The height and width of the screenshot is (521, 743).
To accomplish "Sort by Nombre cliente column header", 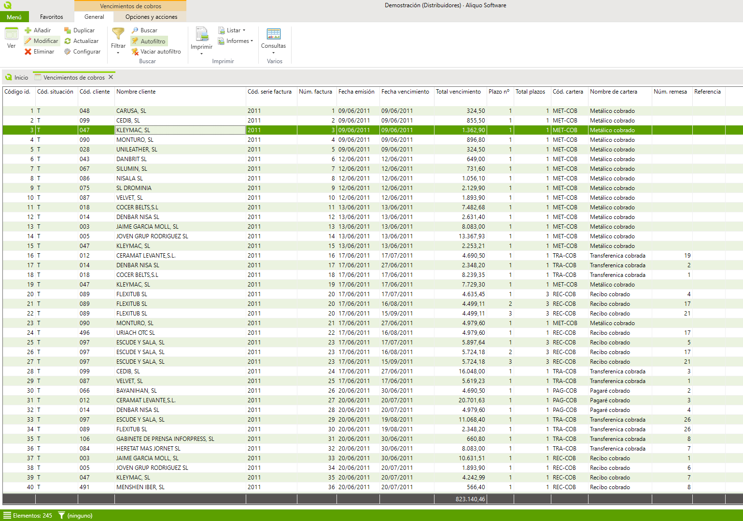I will [x=180, y=92].
